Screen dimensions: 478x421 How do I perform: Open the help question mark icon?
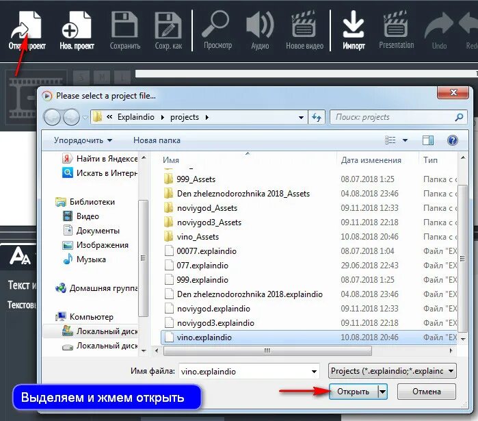(453, 140)
